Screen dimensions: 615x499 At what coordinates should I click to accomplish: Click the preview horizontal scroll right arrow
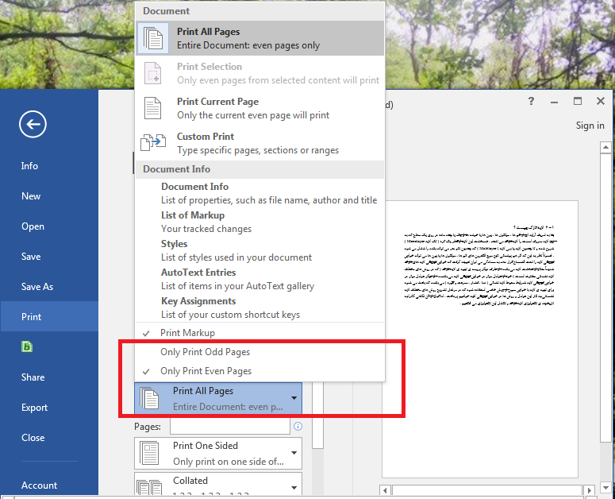pos(589,490)
